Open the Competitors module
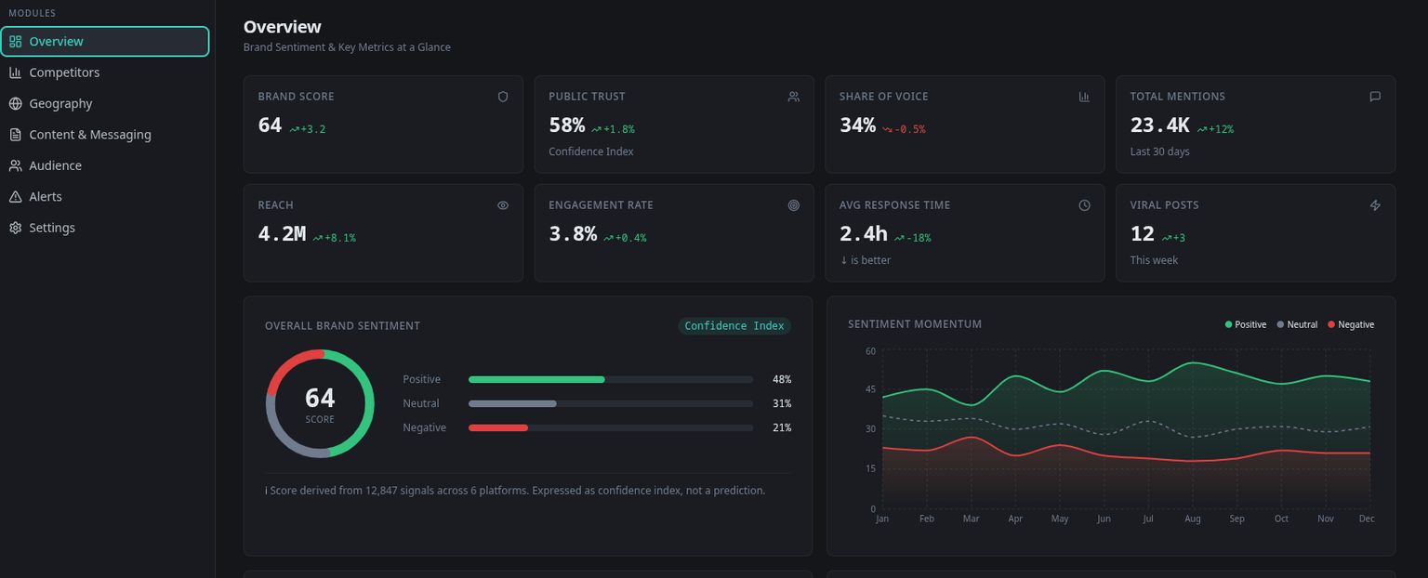Image resolution: width=1428 pixels, height=578 pixels. pyautogui.click(x=64, y=72)
